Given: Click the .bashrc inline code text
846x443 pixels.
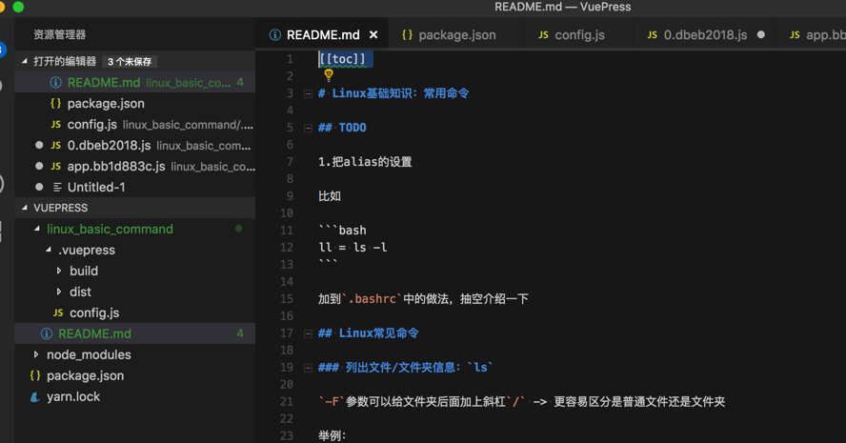Looking at the screenshot, I should coord(373,299).
